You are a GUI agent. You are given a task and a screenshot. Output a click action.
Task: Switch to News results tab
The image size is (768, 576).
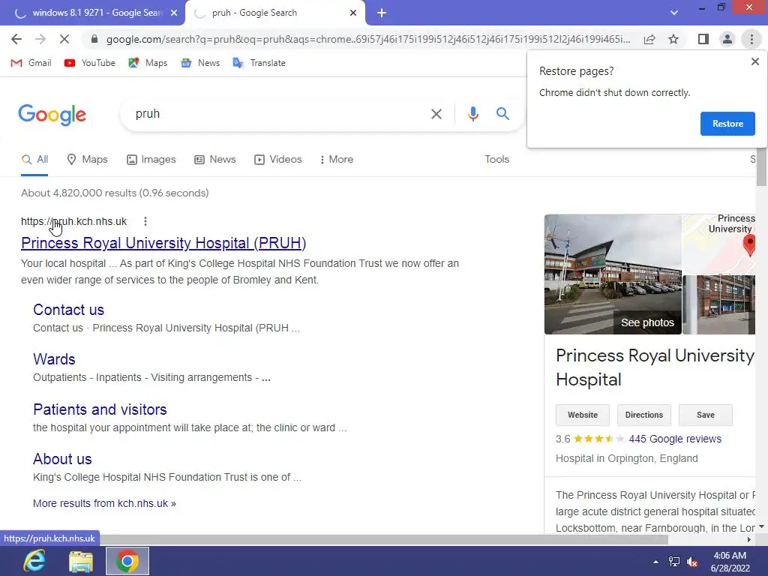tap(215, 160)
